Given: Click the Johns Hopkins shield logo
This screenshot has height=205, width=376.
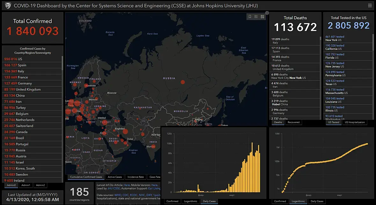Looking at the screenshot, I should [x=8, y=6].
